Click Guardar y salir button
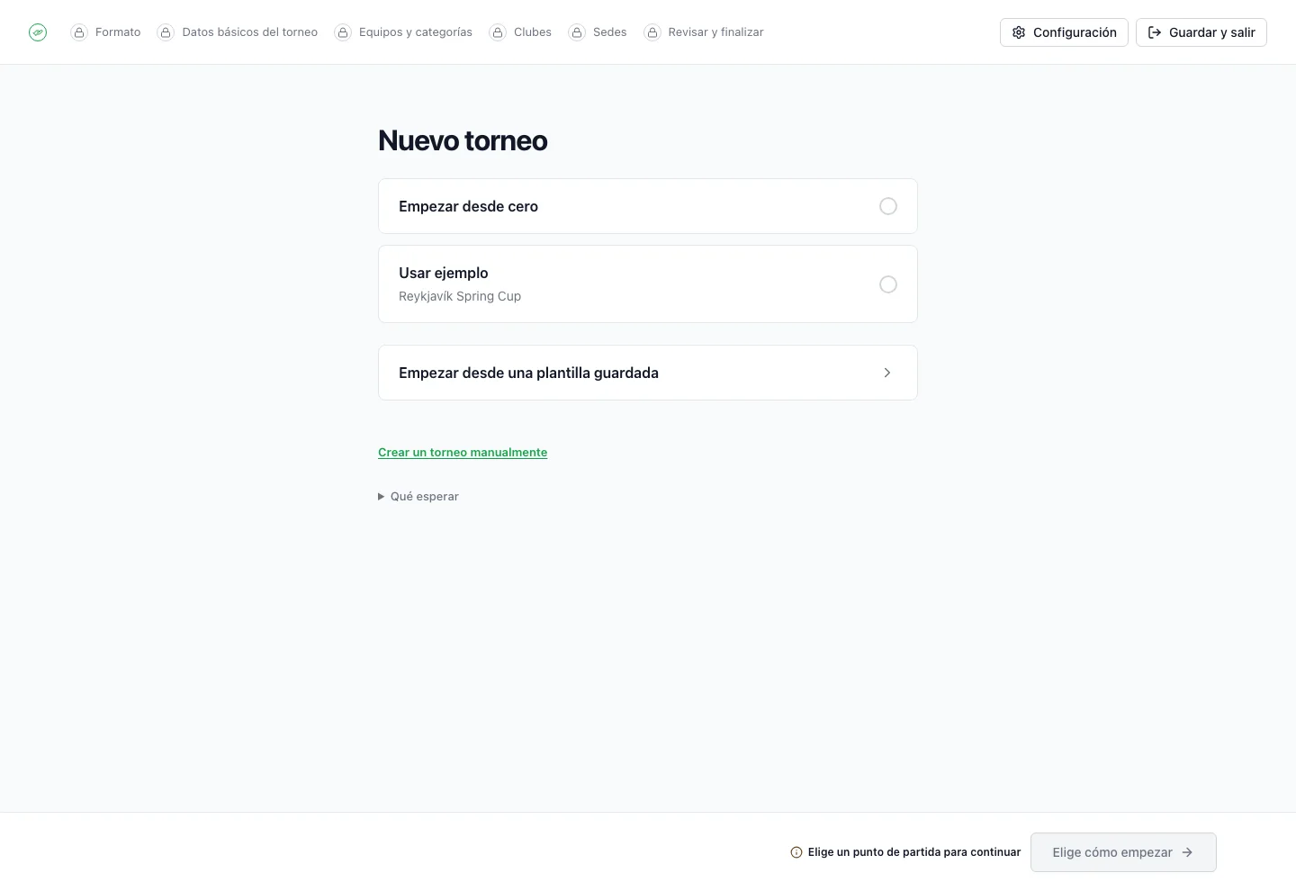 pos(1201,32)
